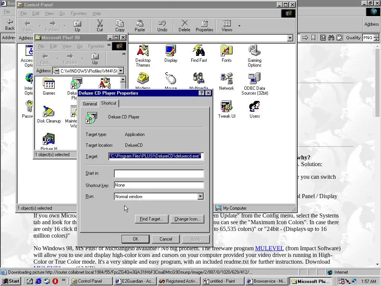This screenshot has width=381, height=286.
Task: Open the Network icon in Control Panel
Action: tap(227, 82)
